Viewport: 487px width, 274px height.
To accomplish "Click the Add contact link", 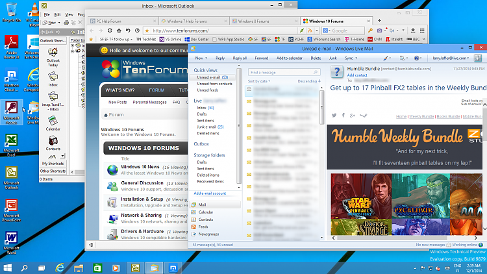I will click(x=357, y=75).
